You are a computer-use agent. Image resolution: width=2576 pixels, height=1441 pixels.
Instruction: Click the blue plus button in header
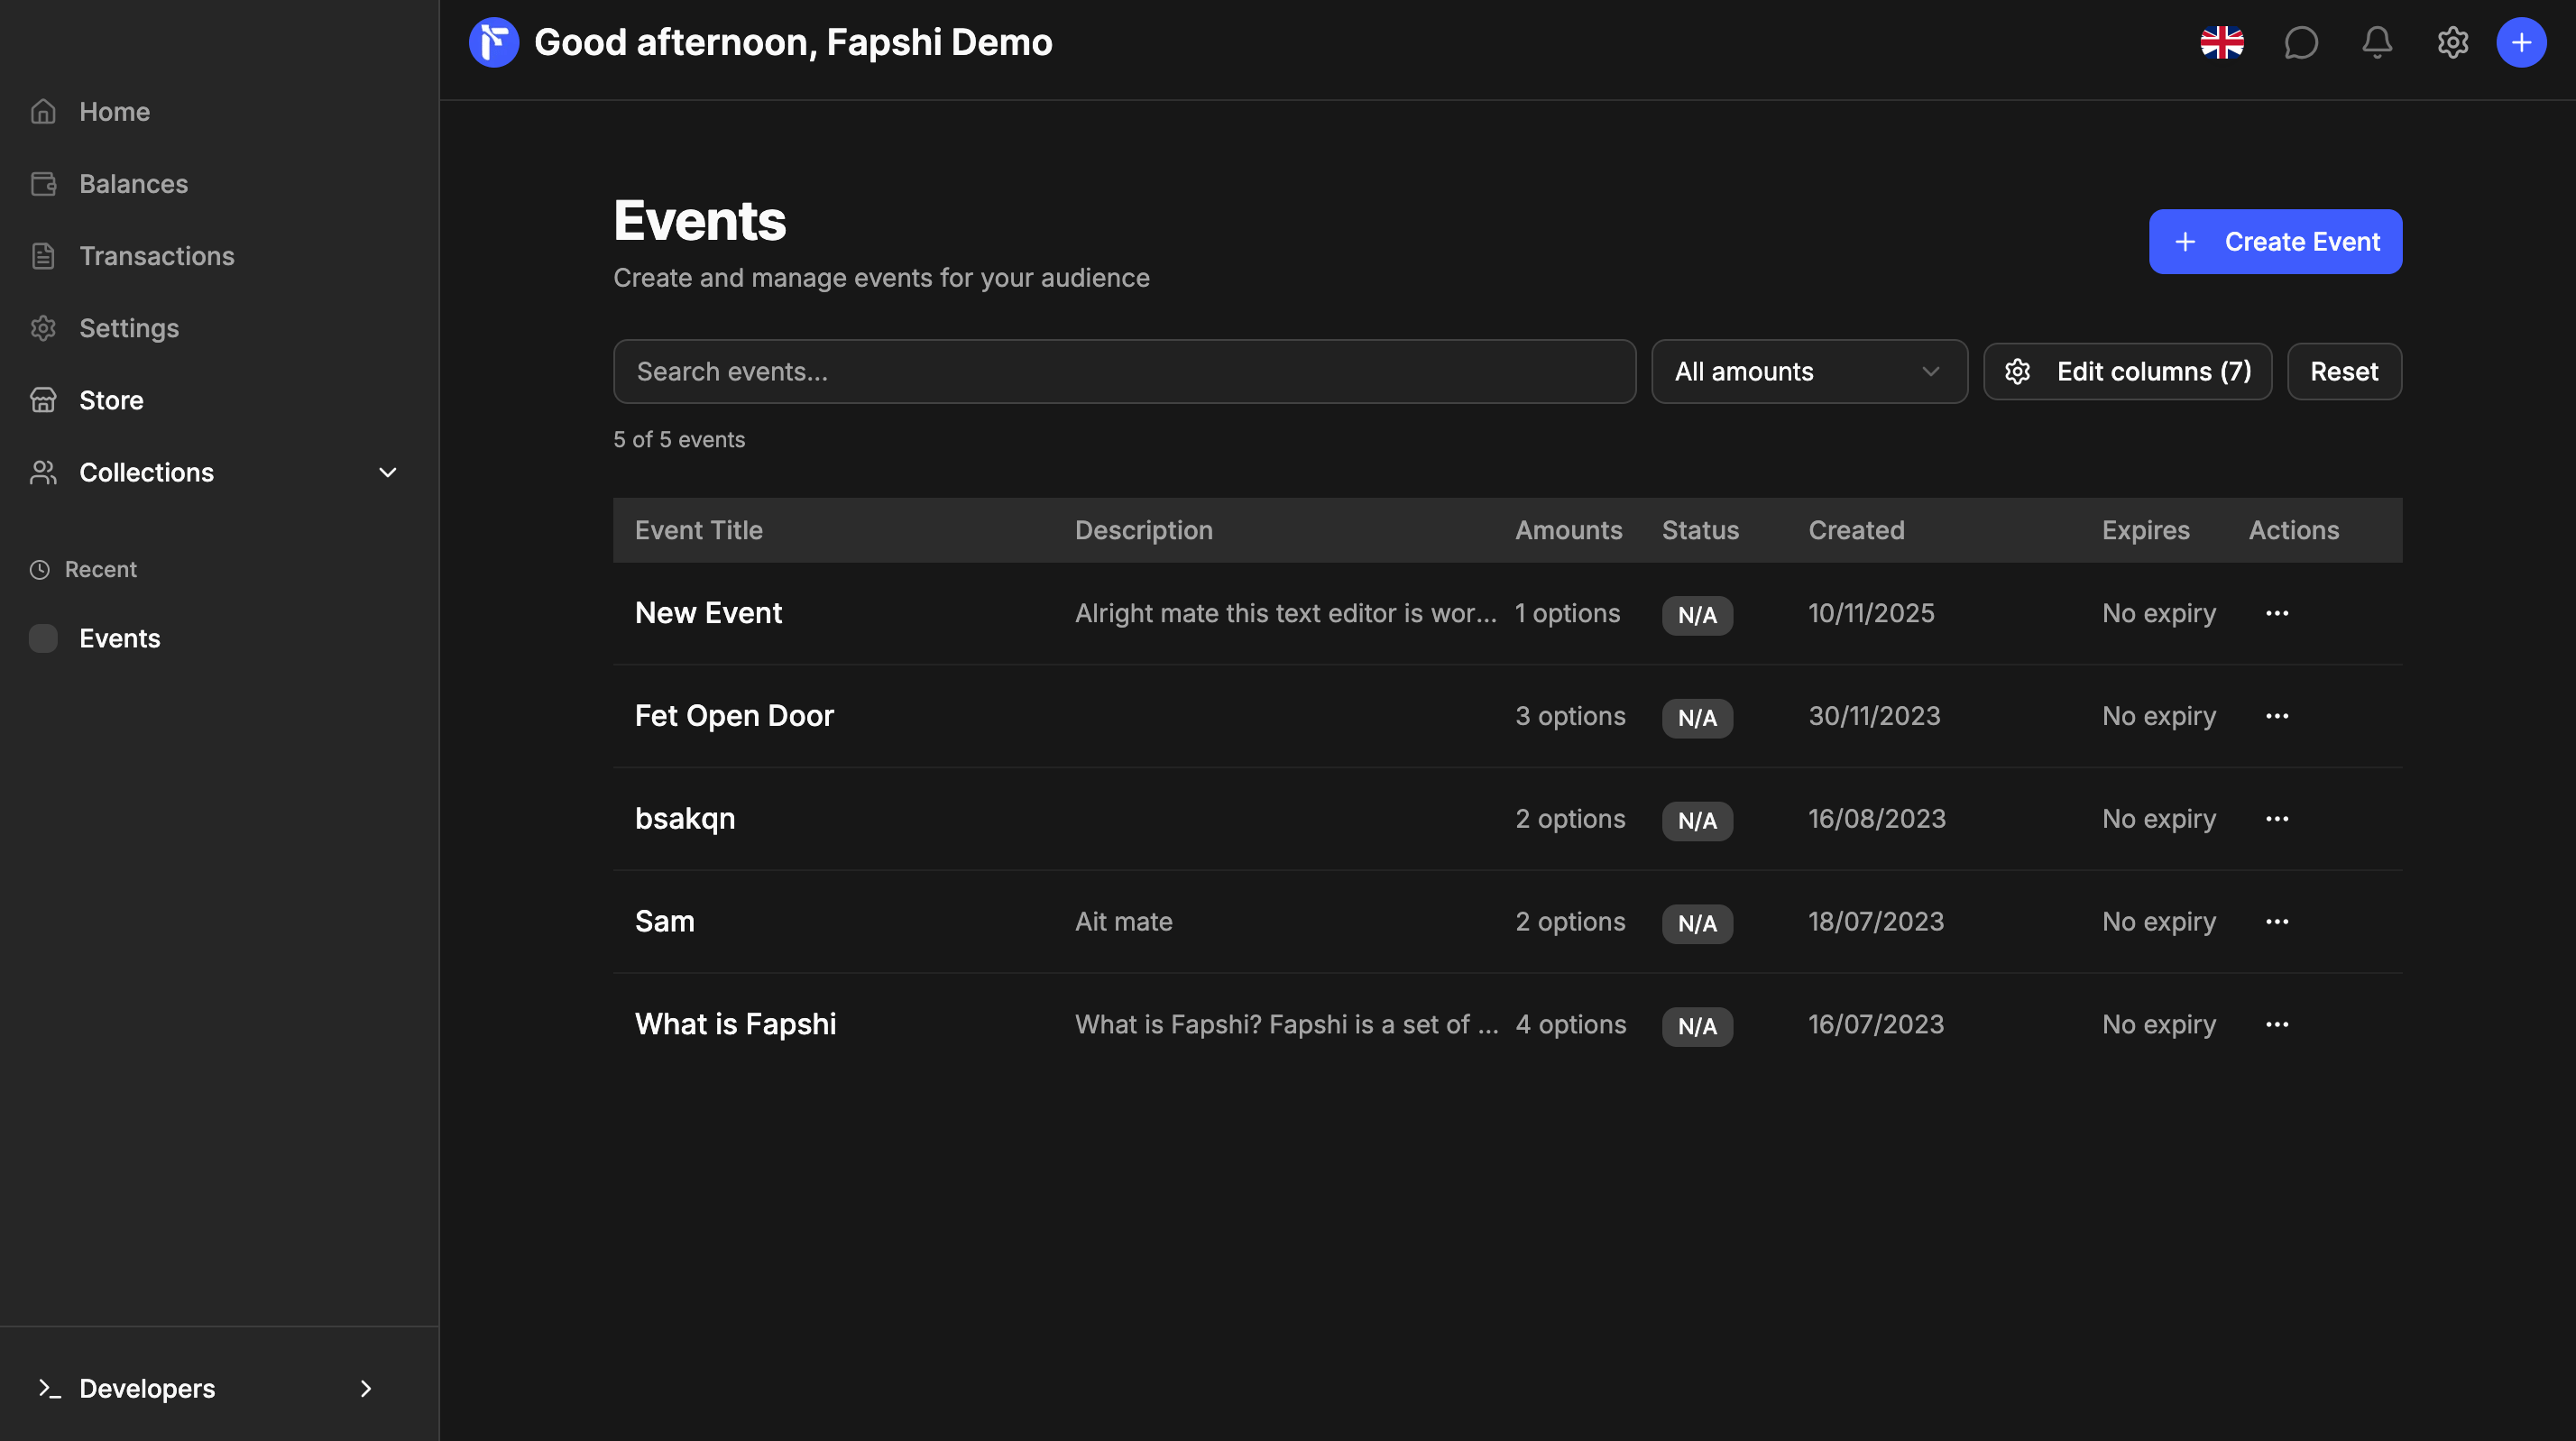coord(2521,42)
